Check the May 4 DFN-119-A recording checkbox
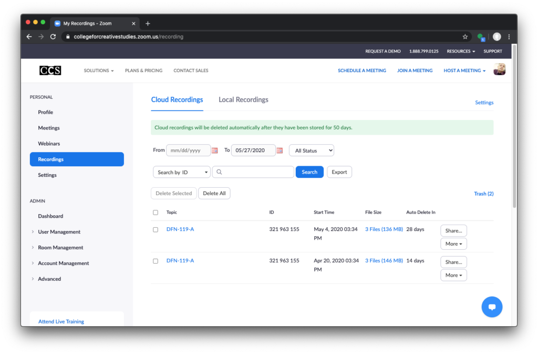 coord(156,230)
